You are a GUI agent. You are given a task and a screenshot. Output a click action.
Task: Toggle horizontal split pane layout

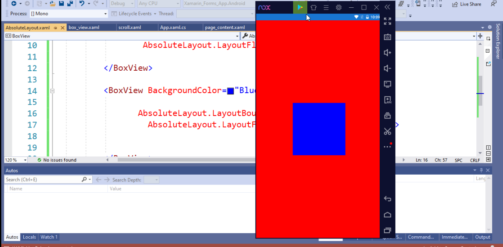click(488, 153)
